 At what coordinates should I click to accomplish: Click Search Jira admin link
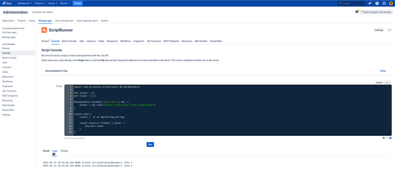coord(43,12)
